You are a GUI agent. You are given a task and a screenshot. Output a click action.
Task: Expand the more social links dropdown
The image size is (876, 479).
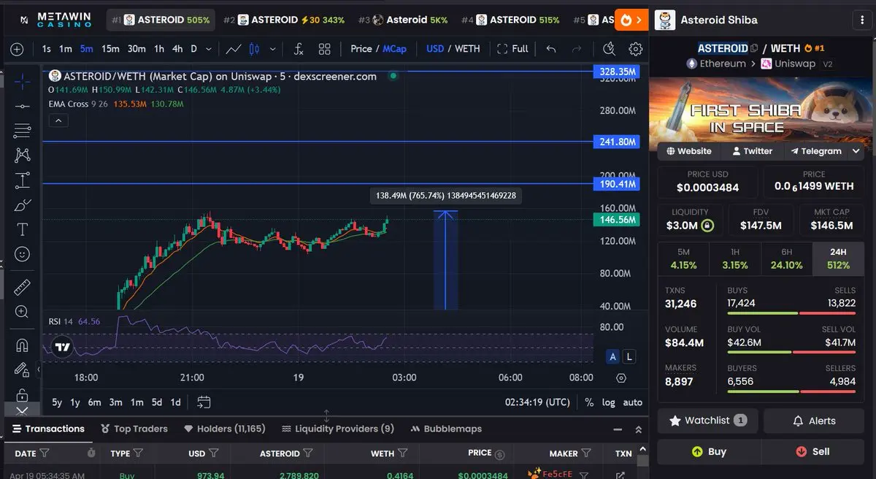pyautogui.click(x=856, y=151)
